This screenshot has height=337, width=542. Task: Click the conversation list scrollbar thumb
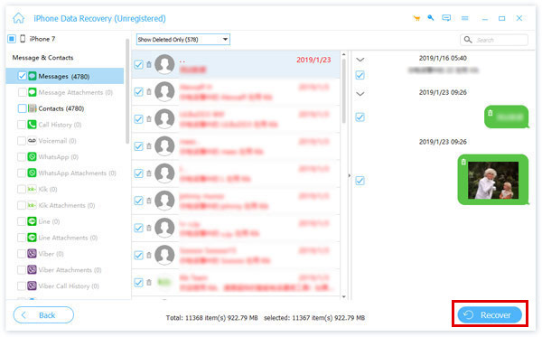tap(343, 91)
